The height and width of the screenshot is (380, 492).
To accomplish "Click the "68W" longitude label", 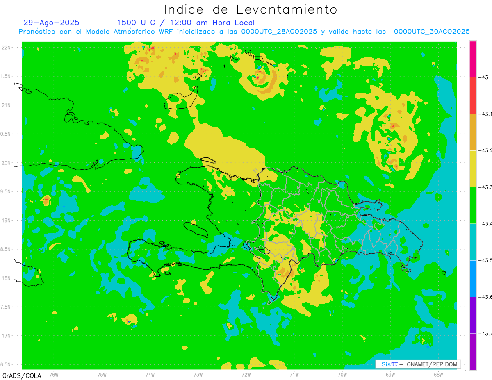I will (x=438, y=374).
